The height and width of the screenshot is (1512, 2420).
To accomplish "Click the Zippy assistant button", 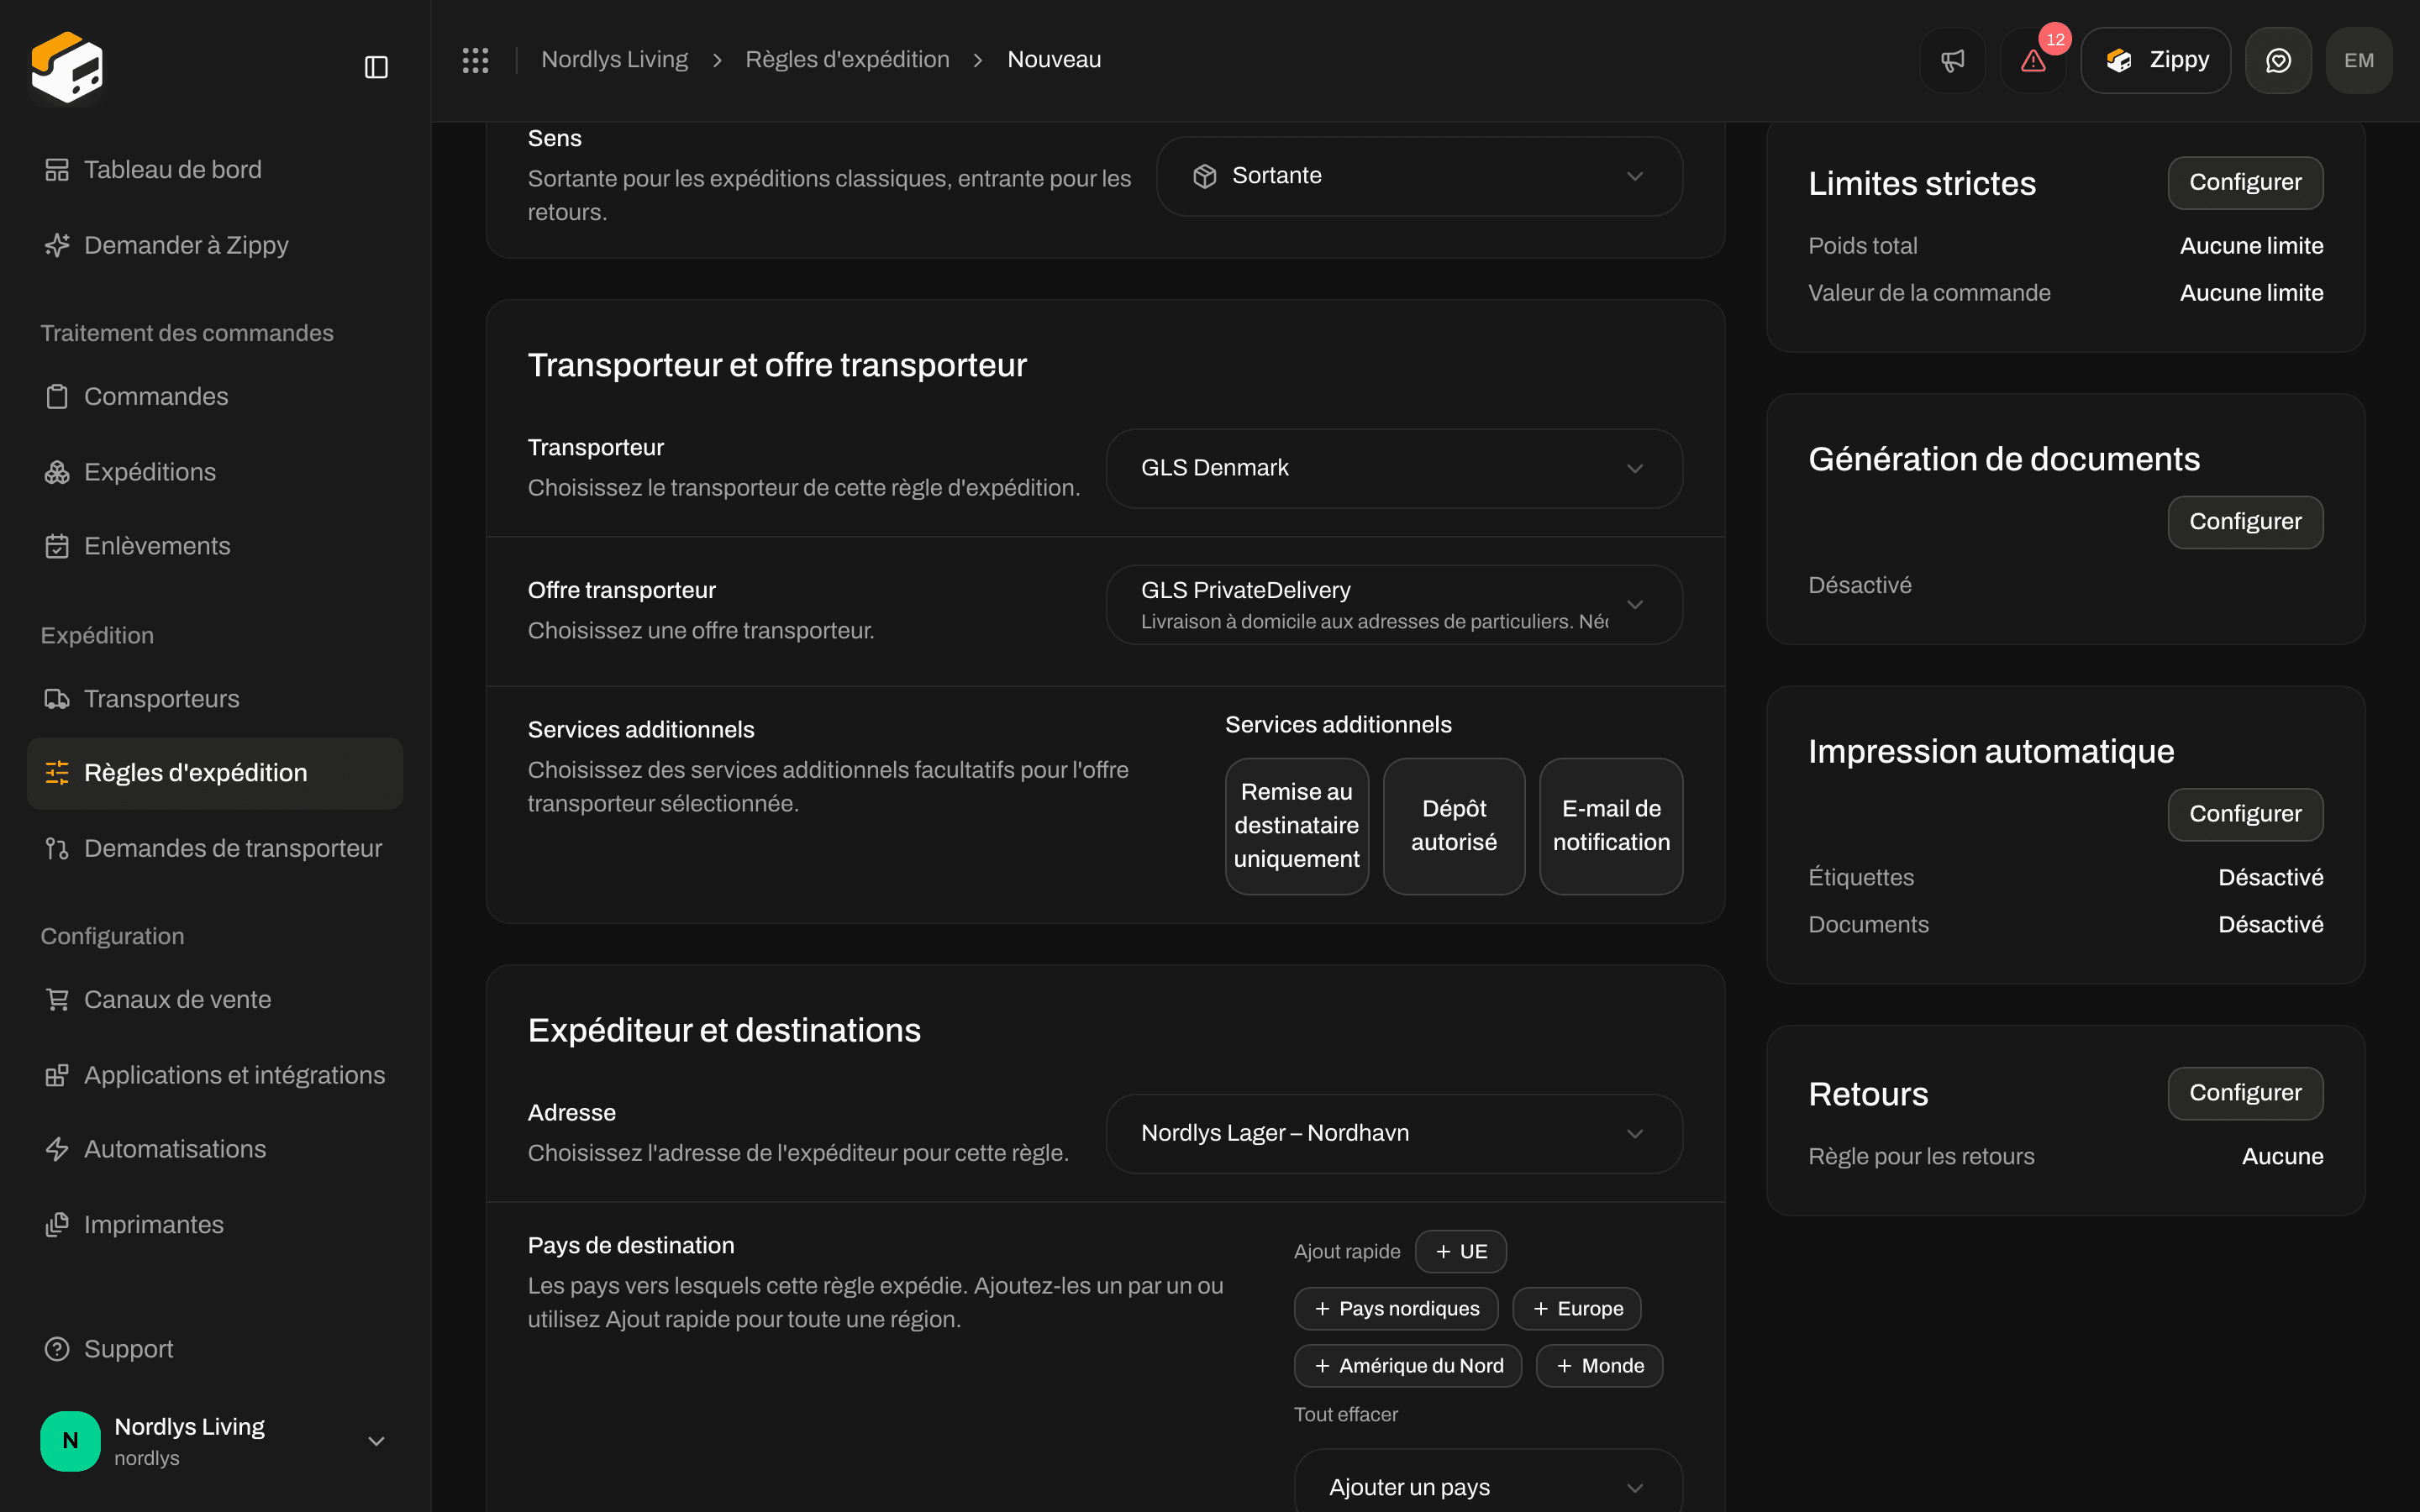I will [2156, 60].
